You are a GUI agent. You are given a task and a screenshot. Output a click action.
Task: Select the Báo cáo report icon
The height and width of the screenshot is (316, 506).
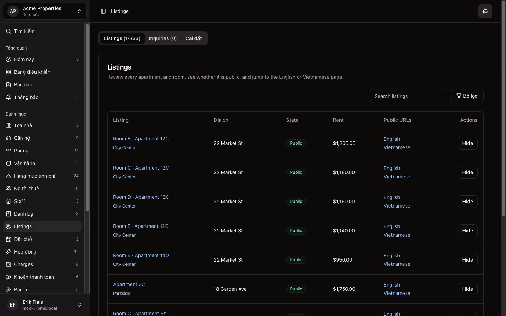(8, 85)
